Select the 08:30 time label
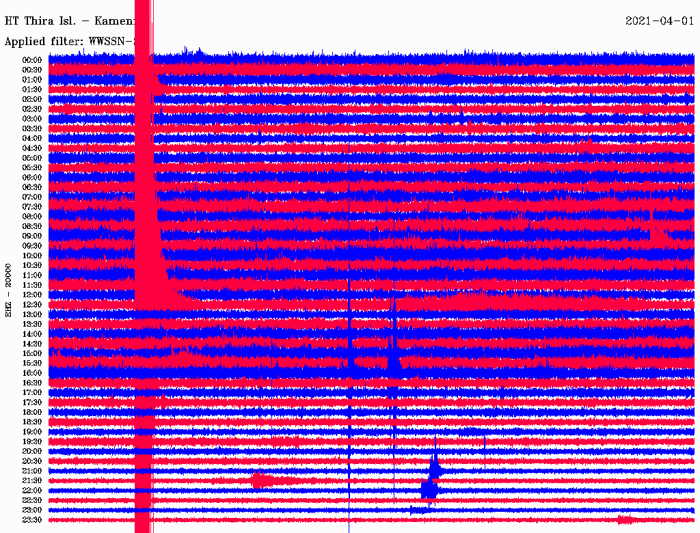 tap(32, 226)
